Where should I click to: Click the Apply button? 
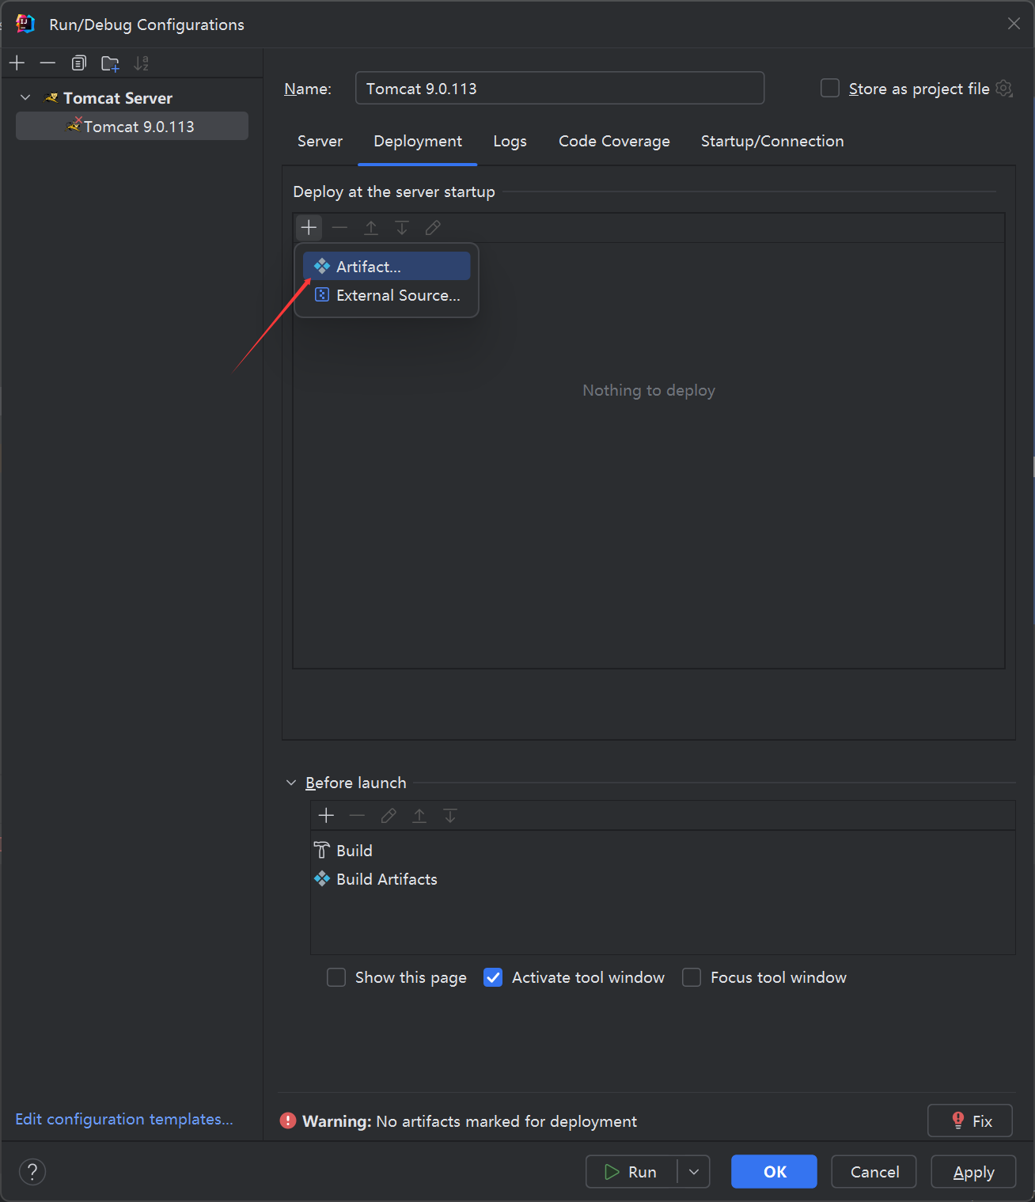(x=973, y=1172)
